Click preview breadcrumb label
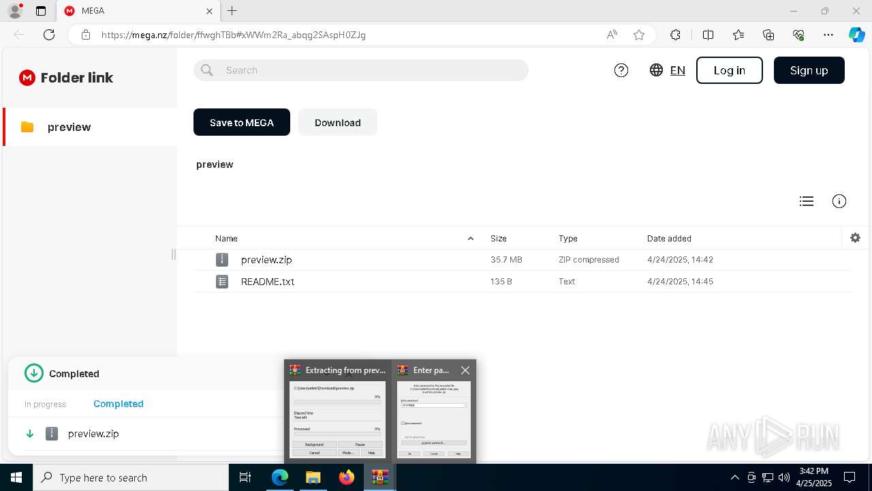 click(x=215, y=164)
